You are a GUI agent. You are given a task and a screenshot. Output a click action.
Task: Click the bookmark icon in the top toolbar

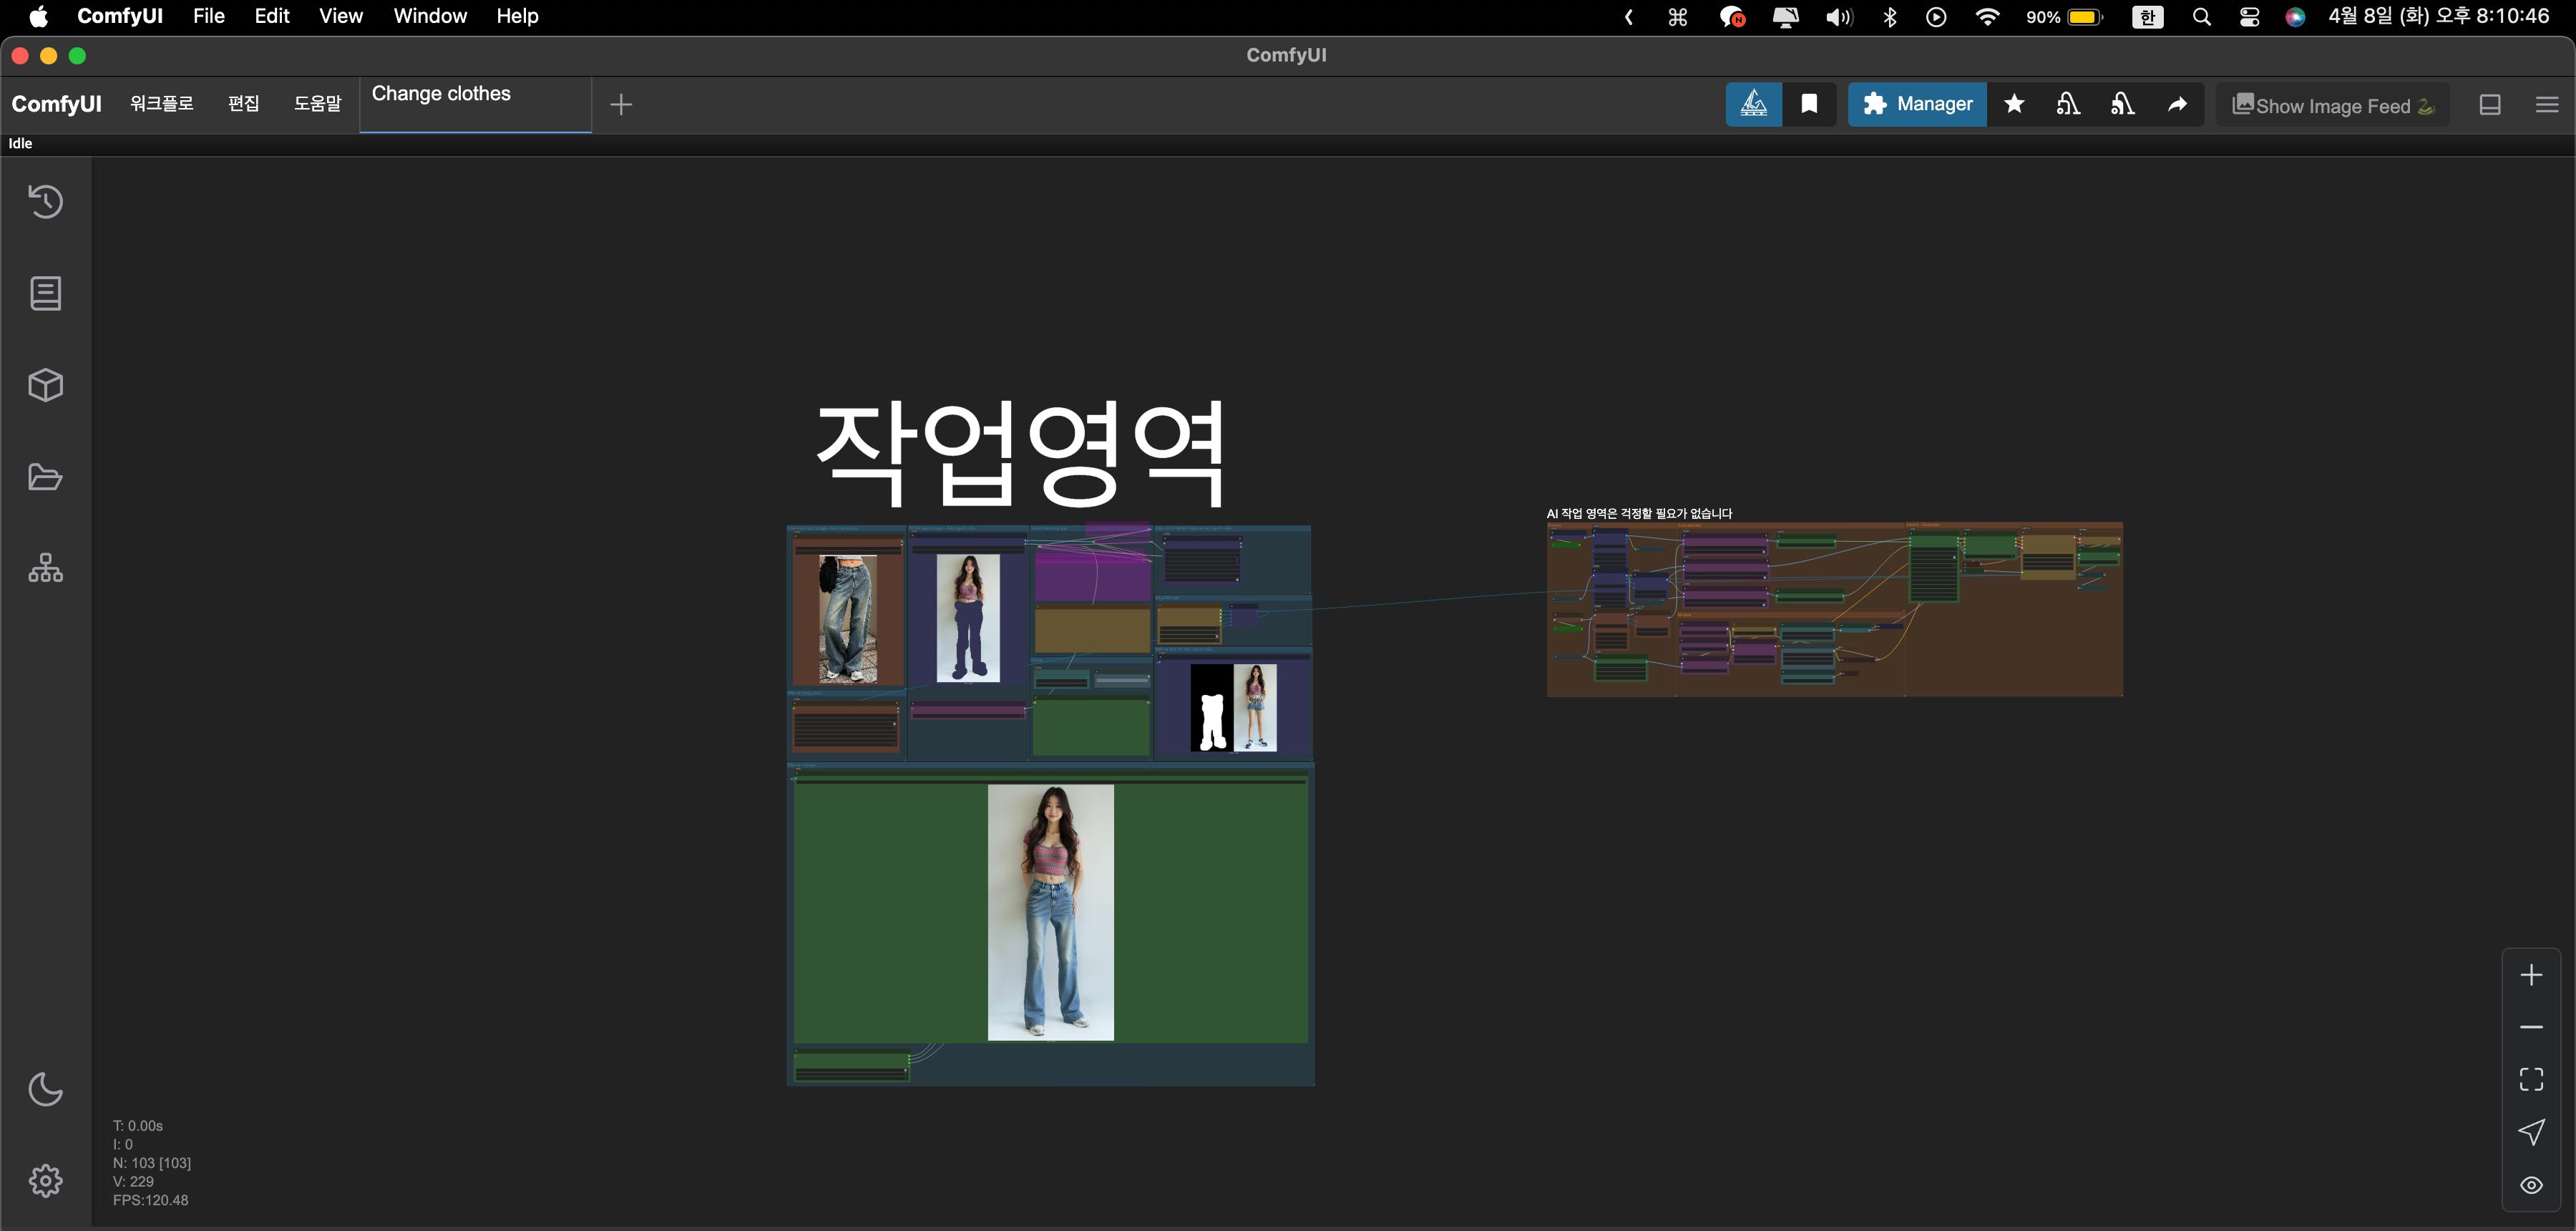[1809, 104]
